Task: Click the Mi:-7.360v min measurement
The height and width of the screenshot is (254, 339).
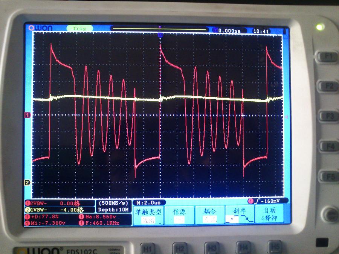Action: (x=46, y=223)
